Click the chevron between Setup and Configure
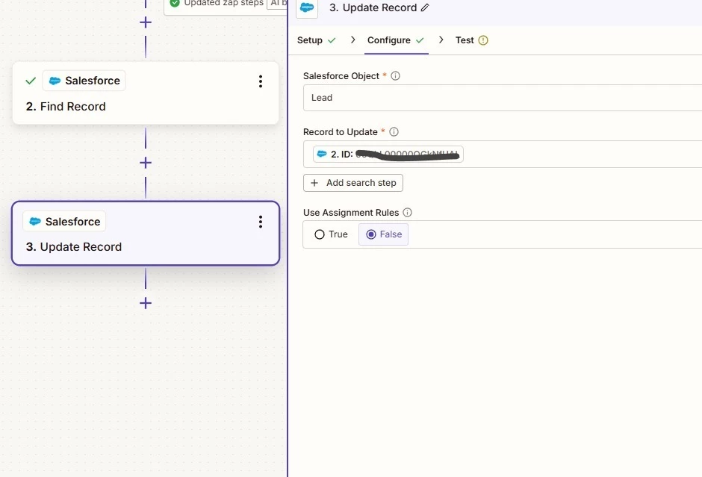702x477 pixels. pos(352,40)
